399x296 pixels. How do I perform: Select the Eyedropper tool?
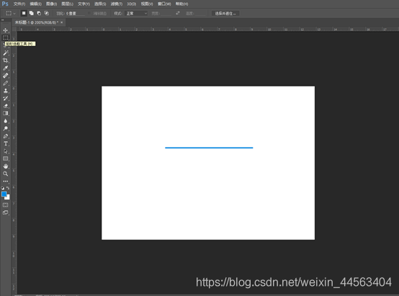[5, 68]
